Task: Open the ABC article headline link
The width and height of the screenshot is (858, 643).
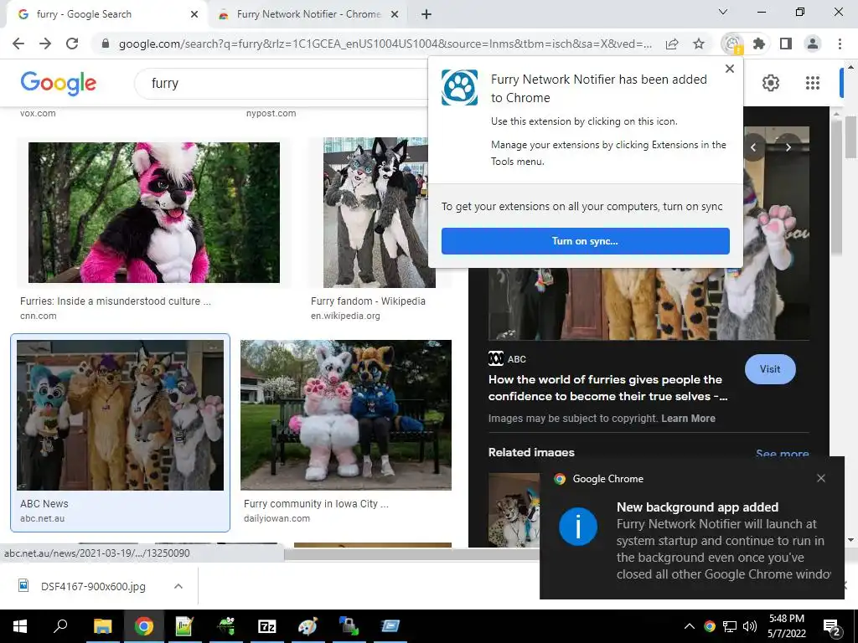Action: point(607,388)
